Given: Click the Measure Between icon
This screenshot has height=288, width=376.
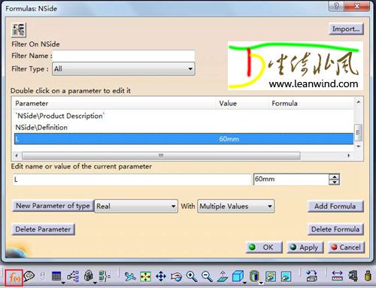Looking at the screenshot, I should click(x=337, y=276).
